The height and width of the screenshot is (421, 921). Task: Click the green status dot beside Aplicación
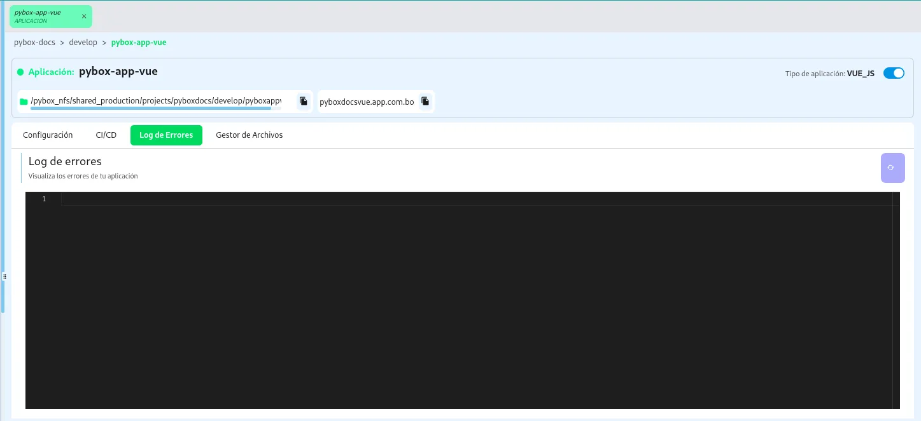coord(20,72)
